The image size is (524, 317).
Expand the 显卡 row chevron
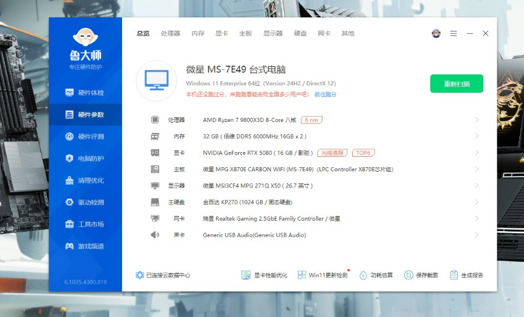[x=476, y=153]
